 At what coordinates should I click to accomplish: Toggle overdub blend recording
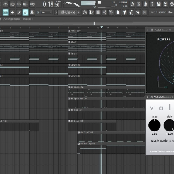[x=26, y=4]
